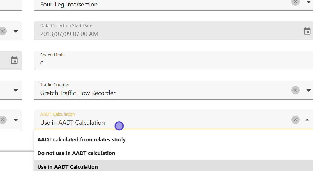Collapse the AADT Calculation dropdown arrow
The width and height of the screenshot is (313, 171).
307,120
